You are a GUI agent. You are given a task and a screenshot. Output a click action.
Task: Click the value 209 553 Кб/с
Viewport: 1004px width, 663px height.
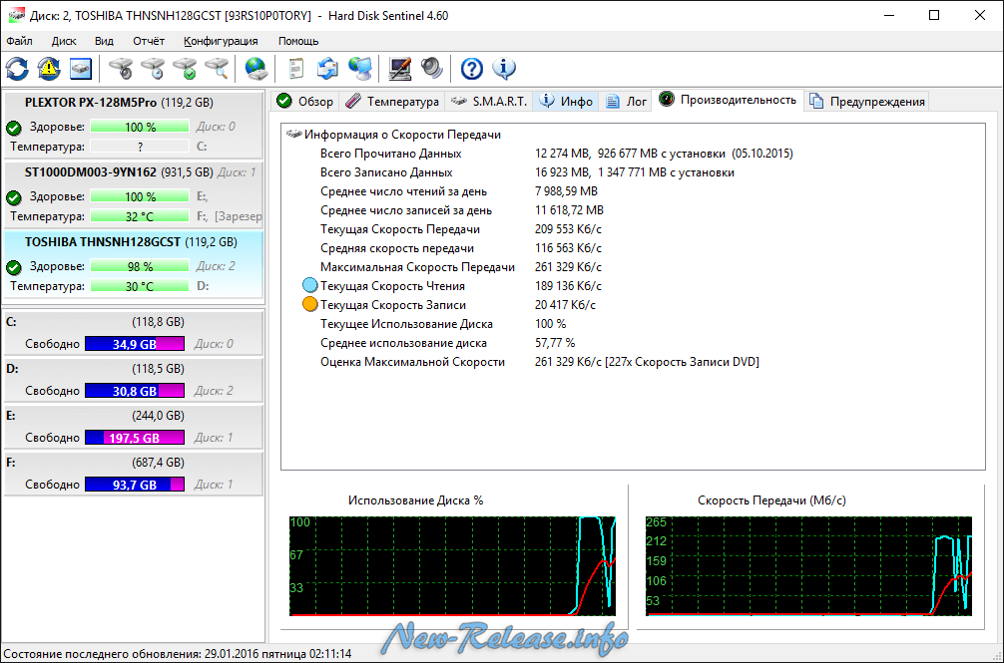[568, 229]
